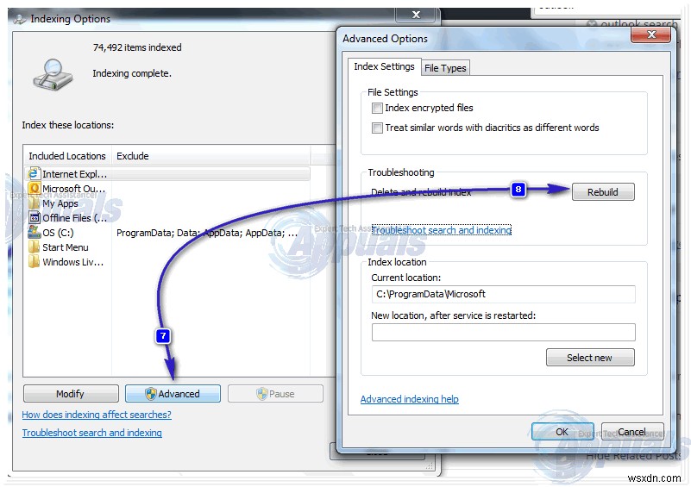This screenshot has height=487, width=691.
Task: Switch to the Index Settings tab
Action: (384, 66)
